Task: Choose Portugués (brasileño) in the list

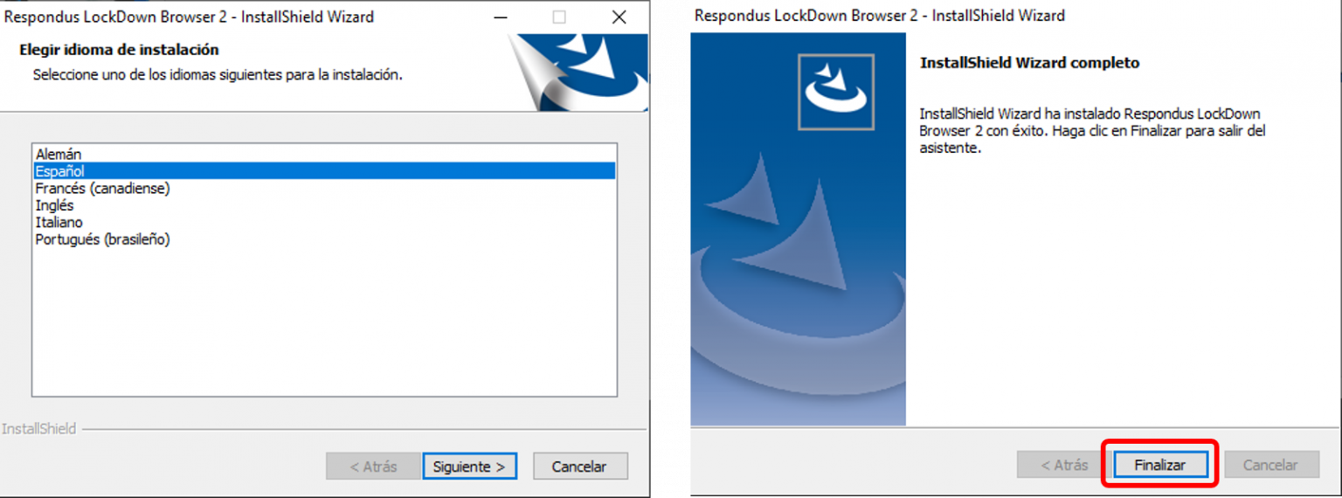Action: [324, 239]
